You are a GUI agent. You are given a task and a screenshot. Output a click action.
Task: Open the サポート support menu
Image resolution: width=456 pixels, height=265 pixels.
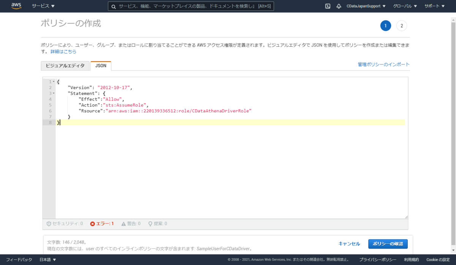(434, 6)
